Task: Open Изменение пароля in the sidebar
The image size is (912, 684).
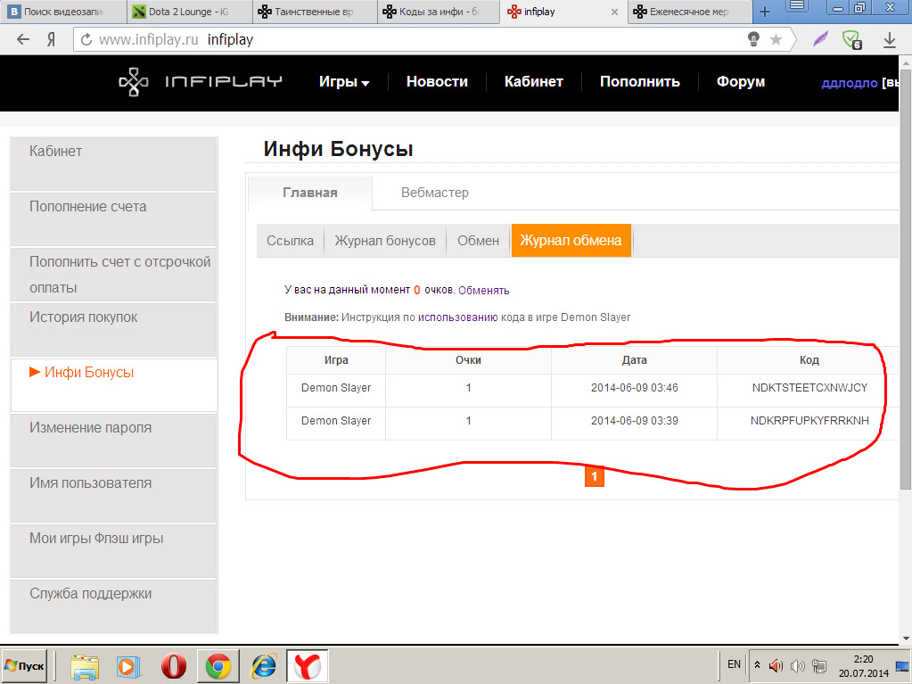Action: tap(114, 440)
